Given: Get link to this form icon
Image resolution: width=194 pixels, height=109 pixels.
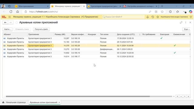Looking at the screenshot, I should [x=181, y=22].
